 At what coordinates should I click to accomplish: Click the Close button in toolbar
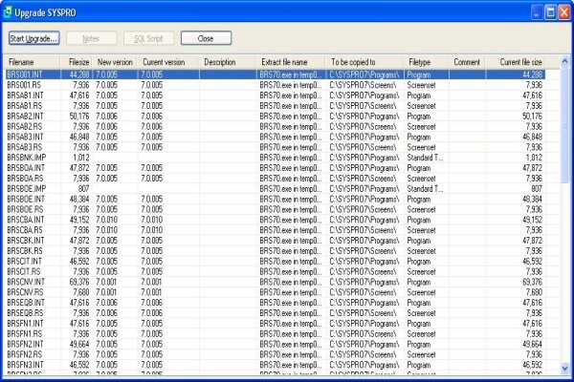point(206,38)
